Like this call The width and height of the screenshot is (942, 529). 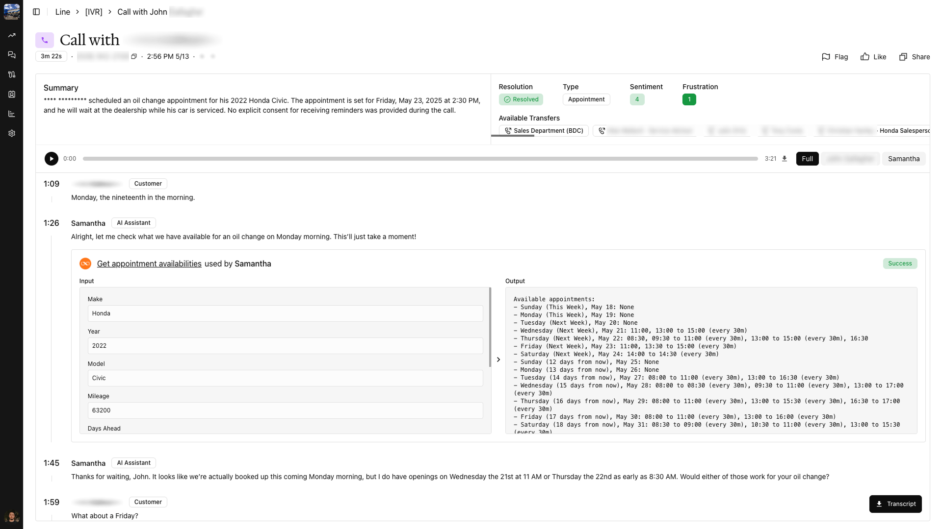pyautogui.click(x=873, y=57)
